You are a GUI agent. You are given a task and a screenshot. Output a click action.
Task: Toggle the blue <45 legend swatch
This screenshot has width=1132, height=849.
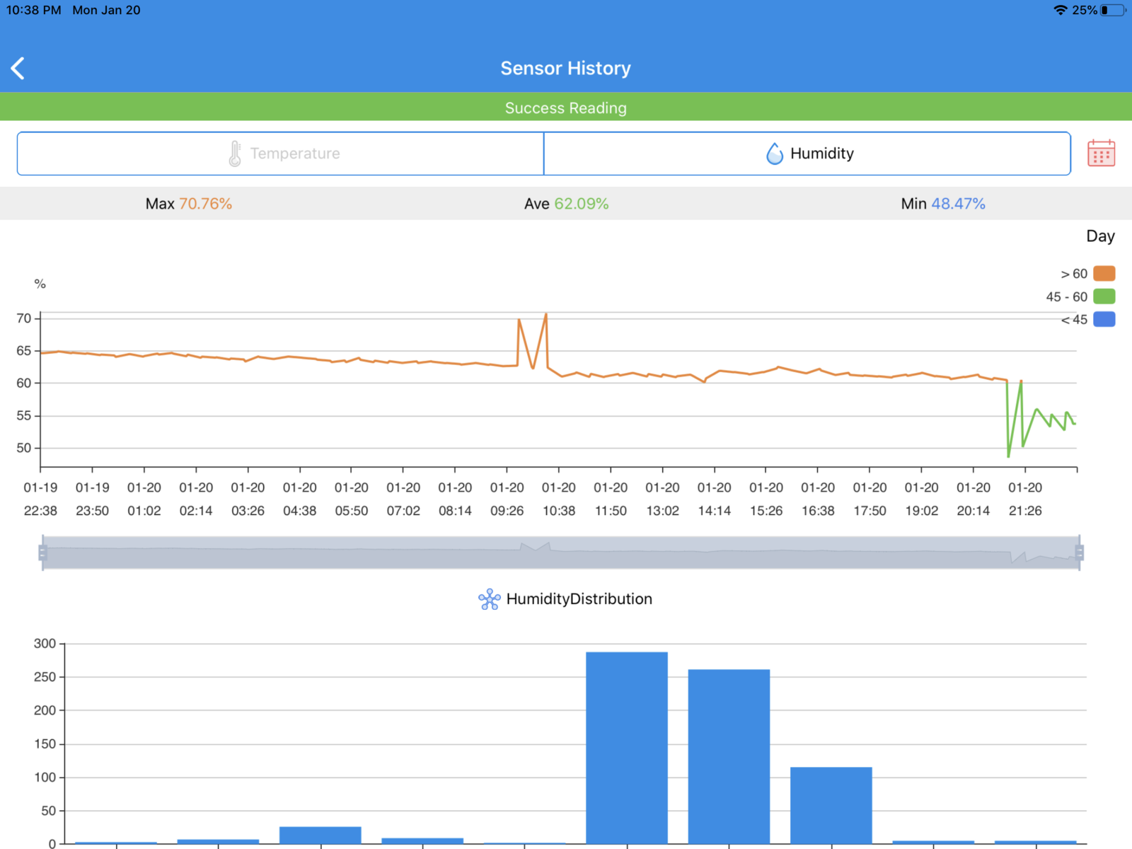pos(1104,319)
